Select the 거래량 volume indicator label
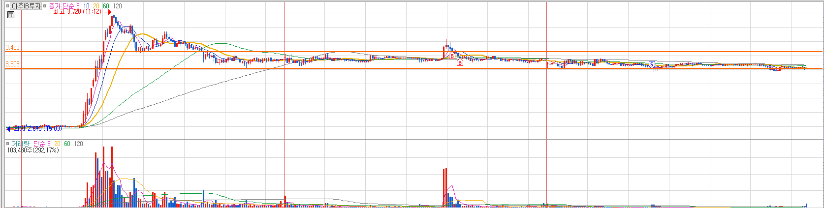 pyautogui.click(x=20, y=144)
